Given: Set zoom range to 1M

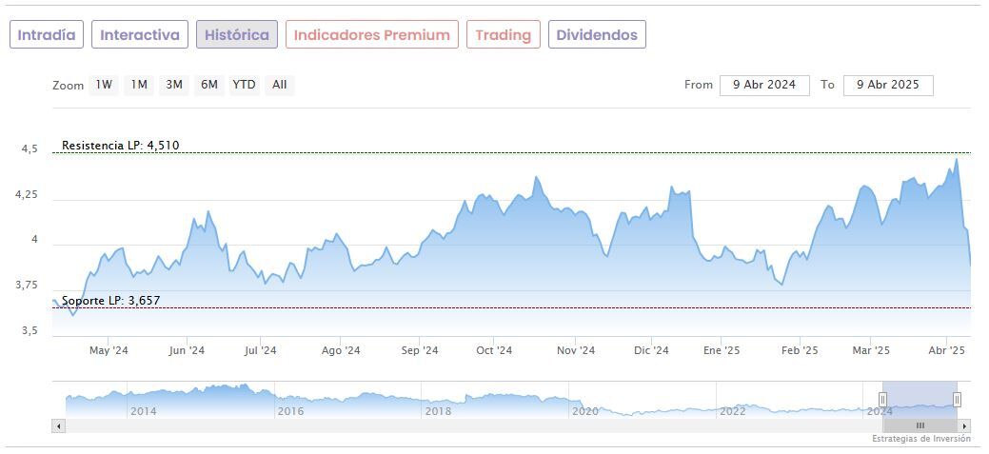Looking at the screenshot, I should coord(139,85).
